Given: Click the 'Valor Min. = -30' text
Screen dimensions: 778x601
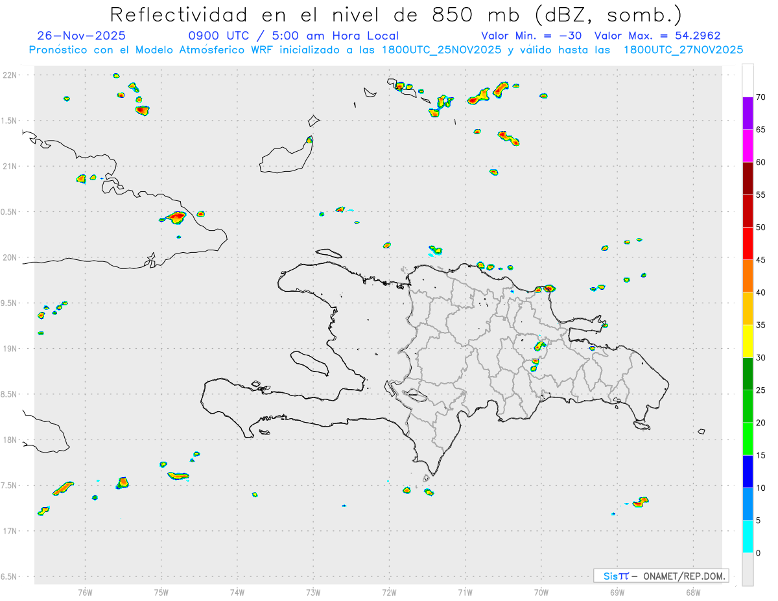Looking at the screenshot, I should click(x=532, y=36).
